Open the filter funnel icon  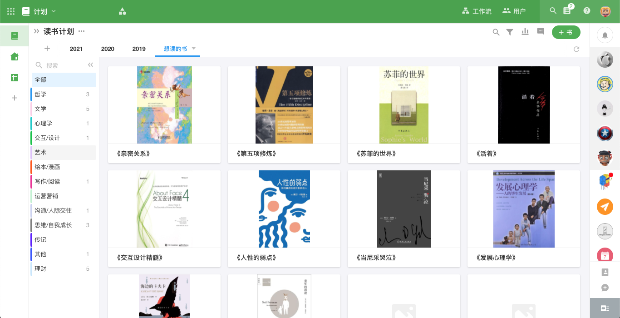pos(510,32)
